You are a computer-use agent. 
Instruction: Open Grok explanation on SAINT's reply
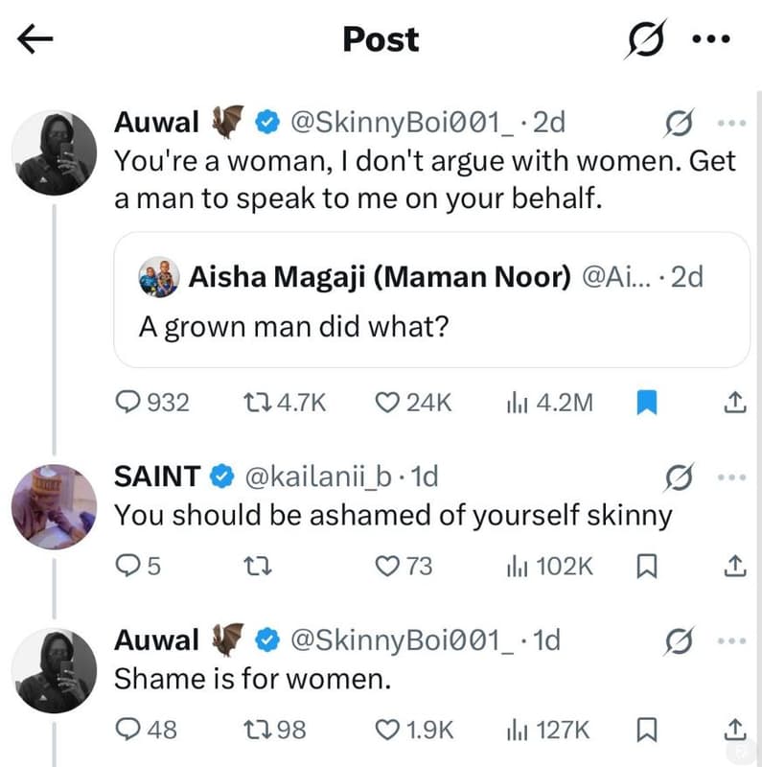680,476
